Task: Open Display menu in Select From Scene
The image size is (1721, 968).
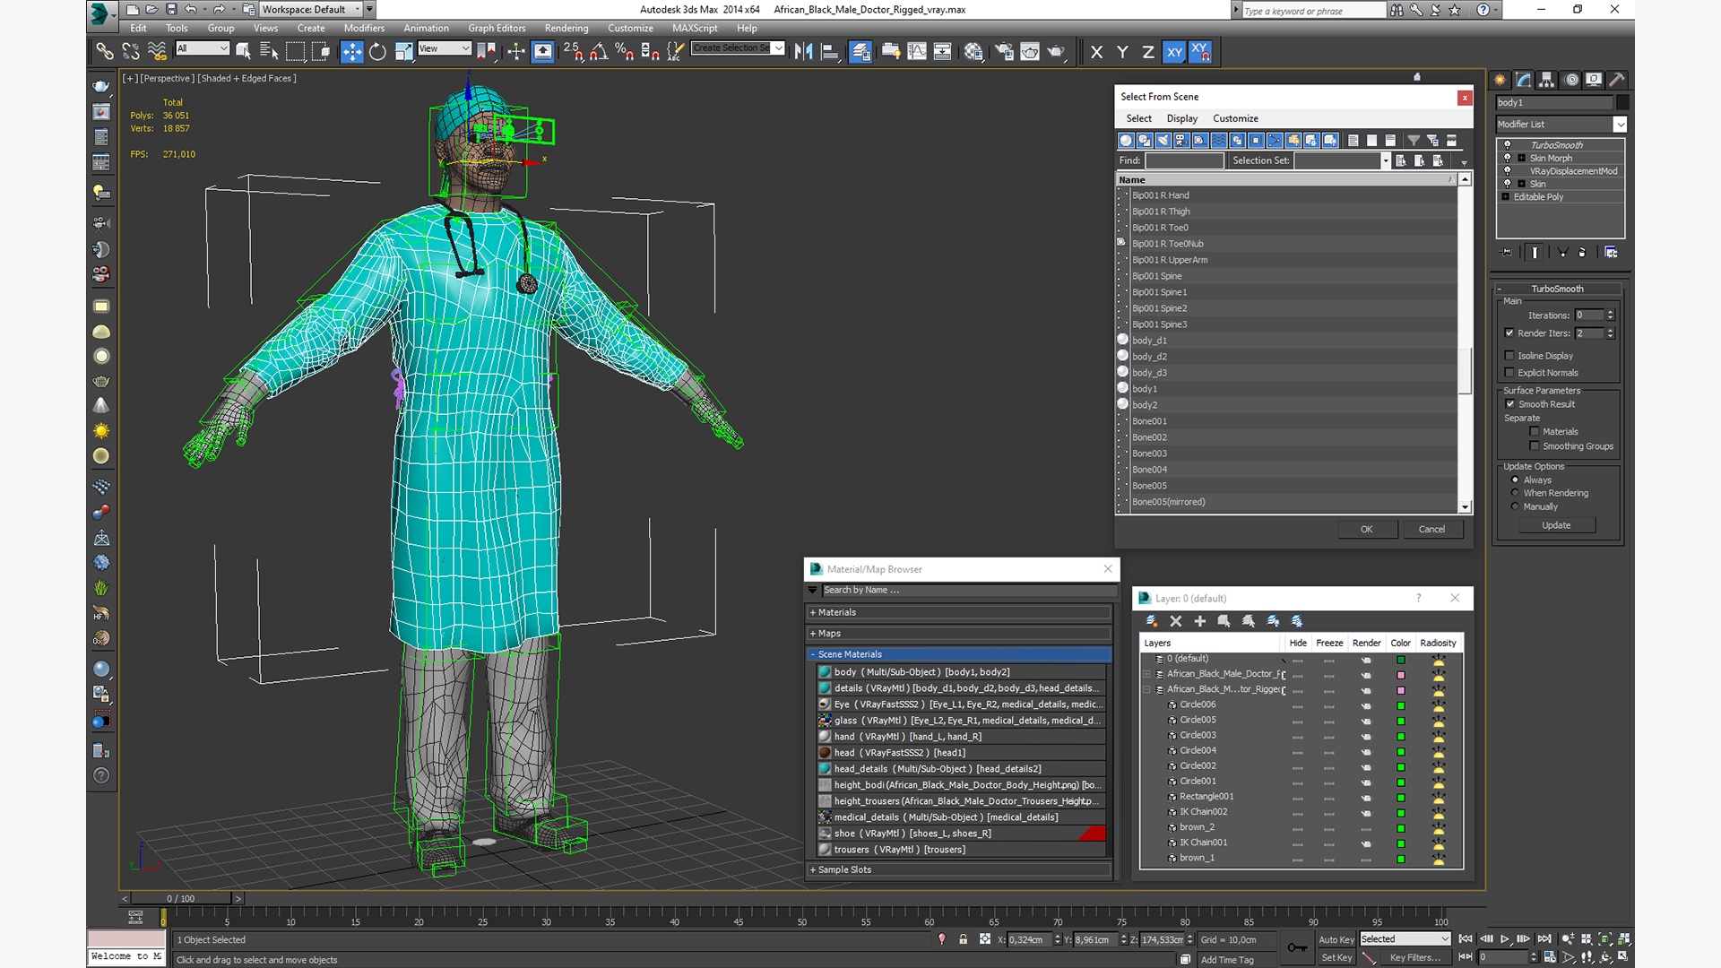Action: pos(1181,118)
